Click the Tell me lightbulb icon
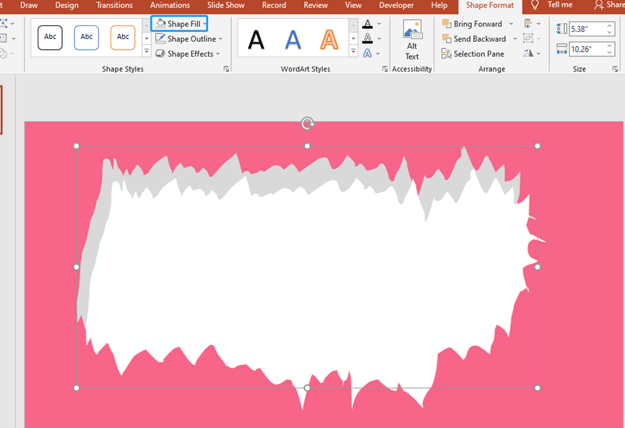 pos(535,5)
